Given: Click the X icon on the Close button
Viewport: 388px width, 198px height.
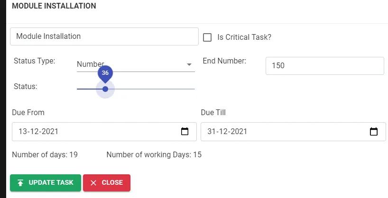Looking at the screenshot, I should [x=93, y=183].
